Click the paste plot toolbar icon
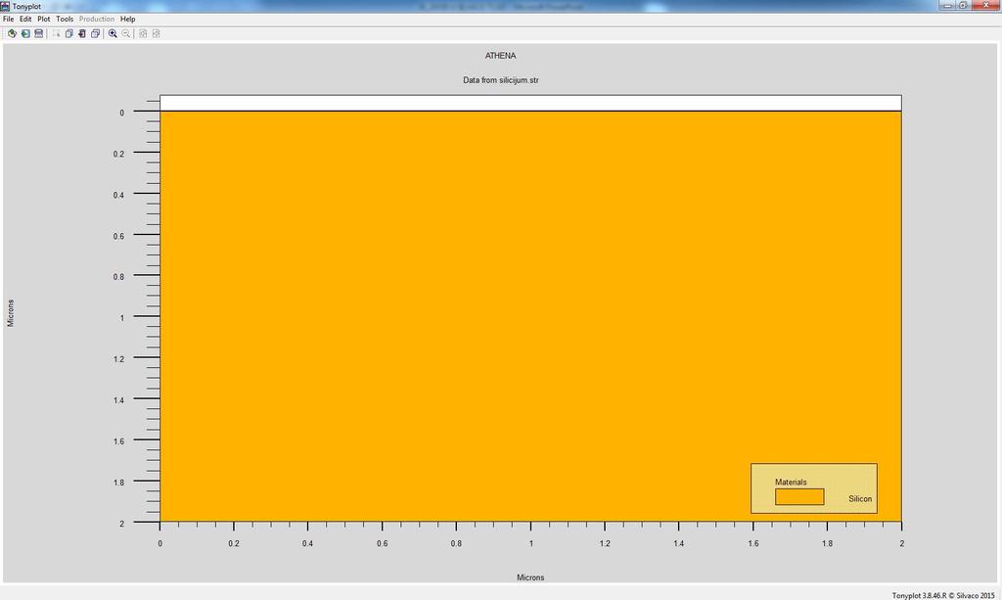Viewport: 1002px width, 600px height. click(x=82, y=33)
